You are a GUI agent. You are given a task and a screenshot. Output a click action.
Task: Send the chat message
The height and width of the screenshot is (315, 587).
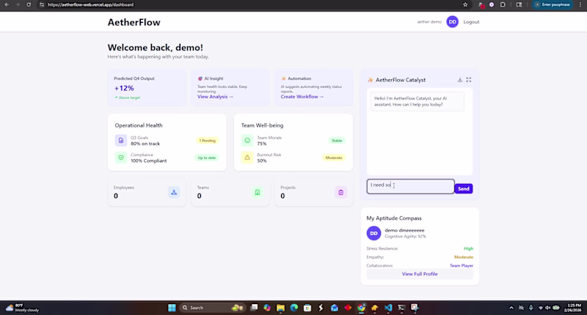[x=464, y=189]
